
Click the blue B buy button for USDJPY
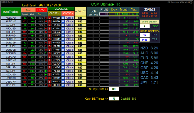click(63, 85)
